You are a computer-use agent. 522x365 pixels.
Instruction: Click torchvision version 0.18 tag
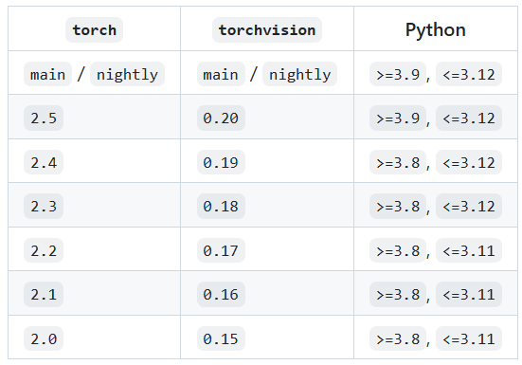coord(221,206)
